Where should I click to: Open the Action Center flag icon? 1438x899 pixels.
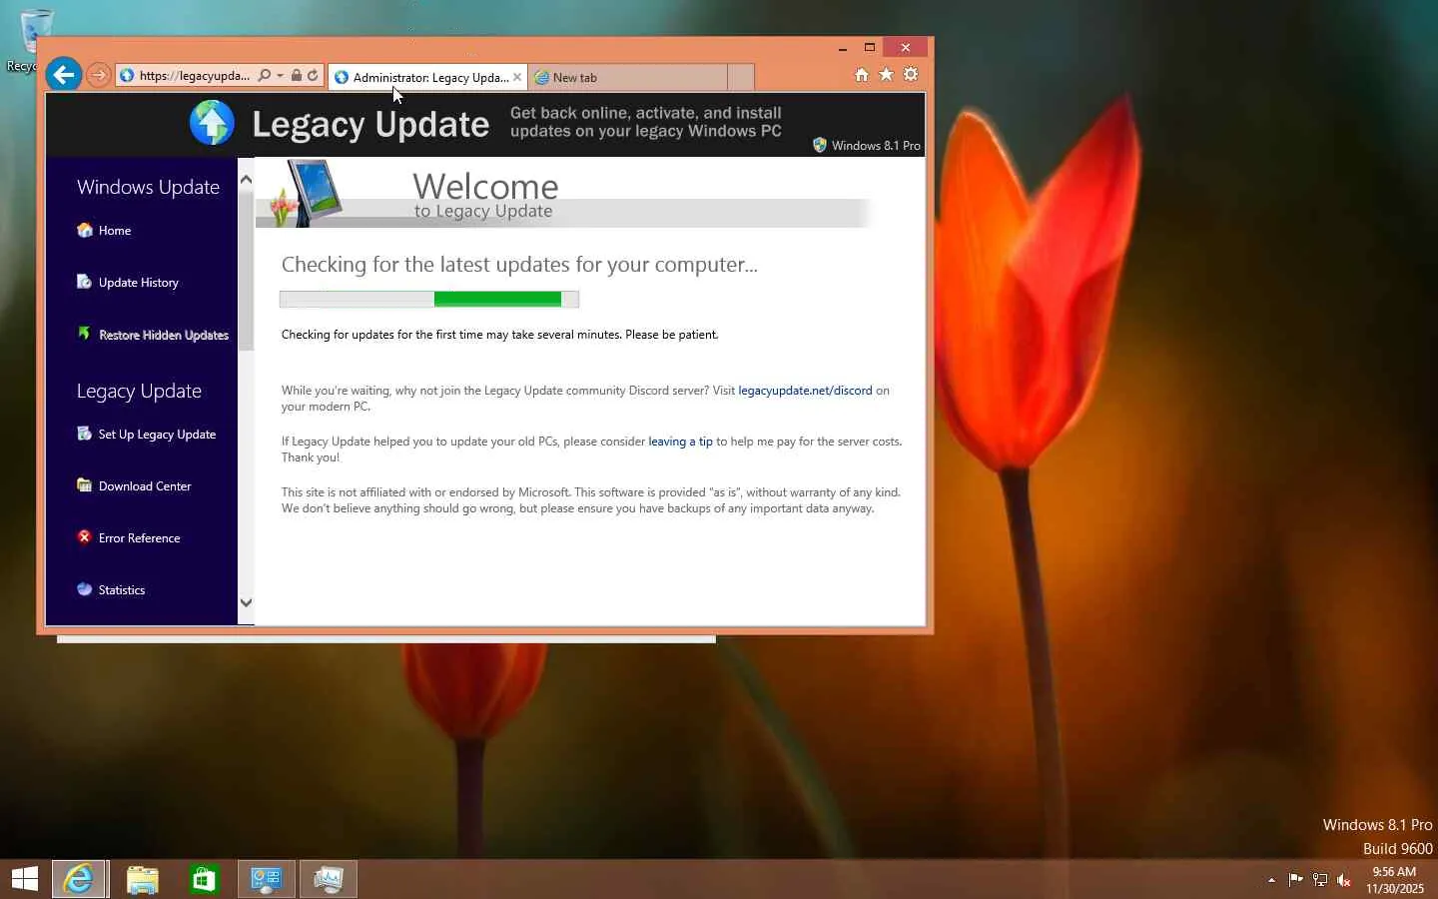click(x=1295, y=880)
